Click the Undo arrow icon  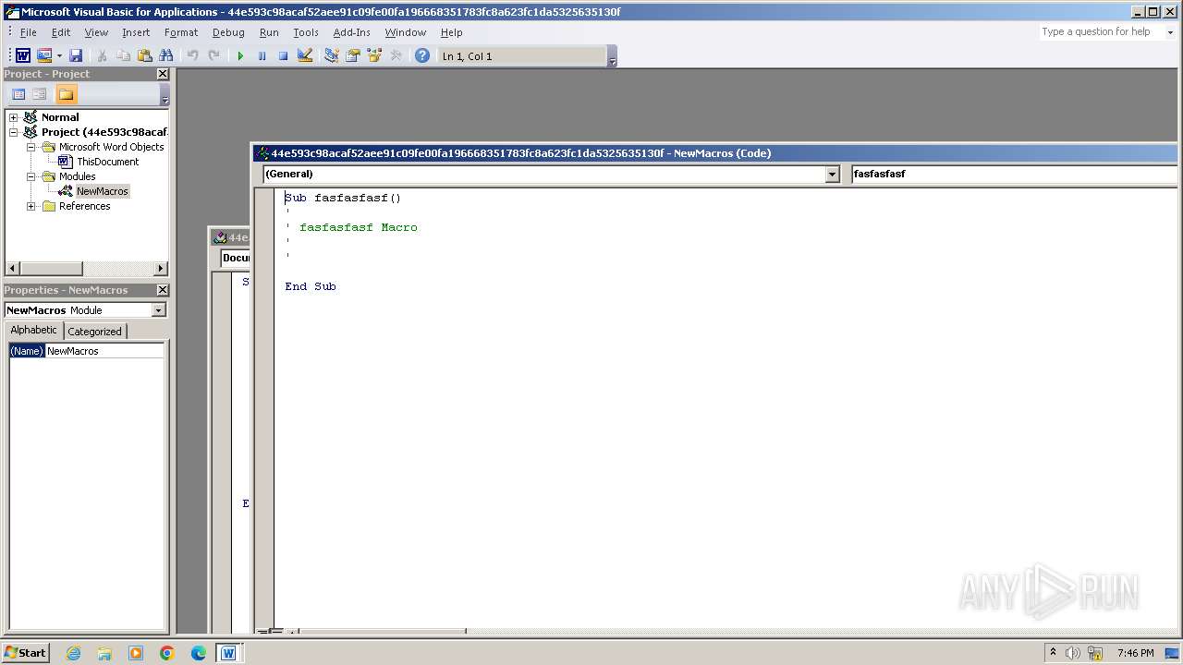click(x=192, y=56)
